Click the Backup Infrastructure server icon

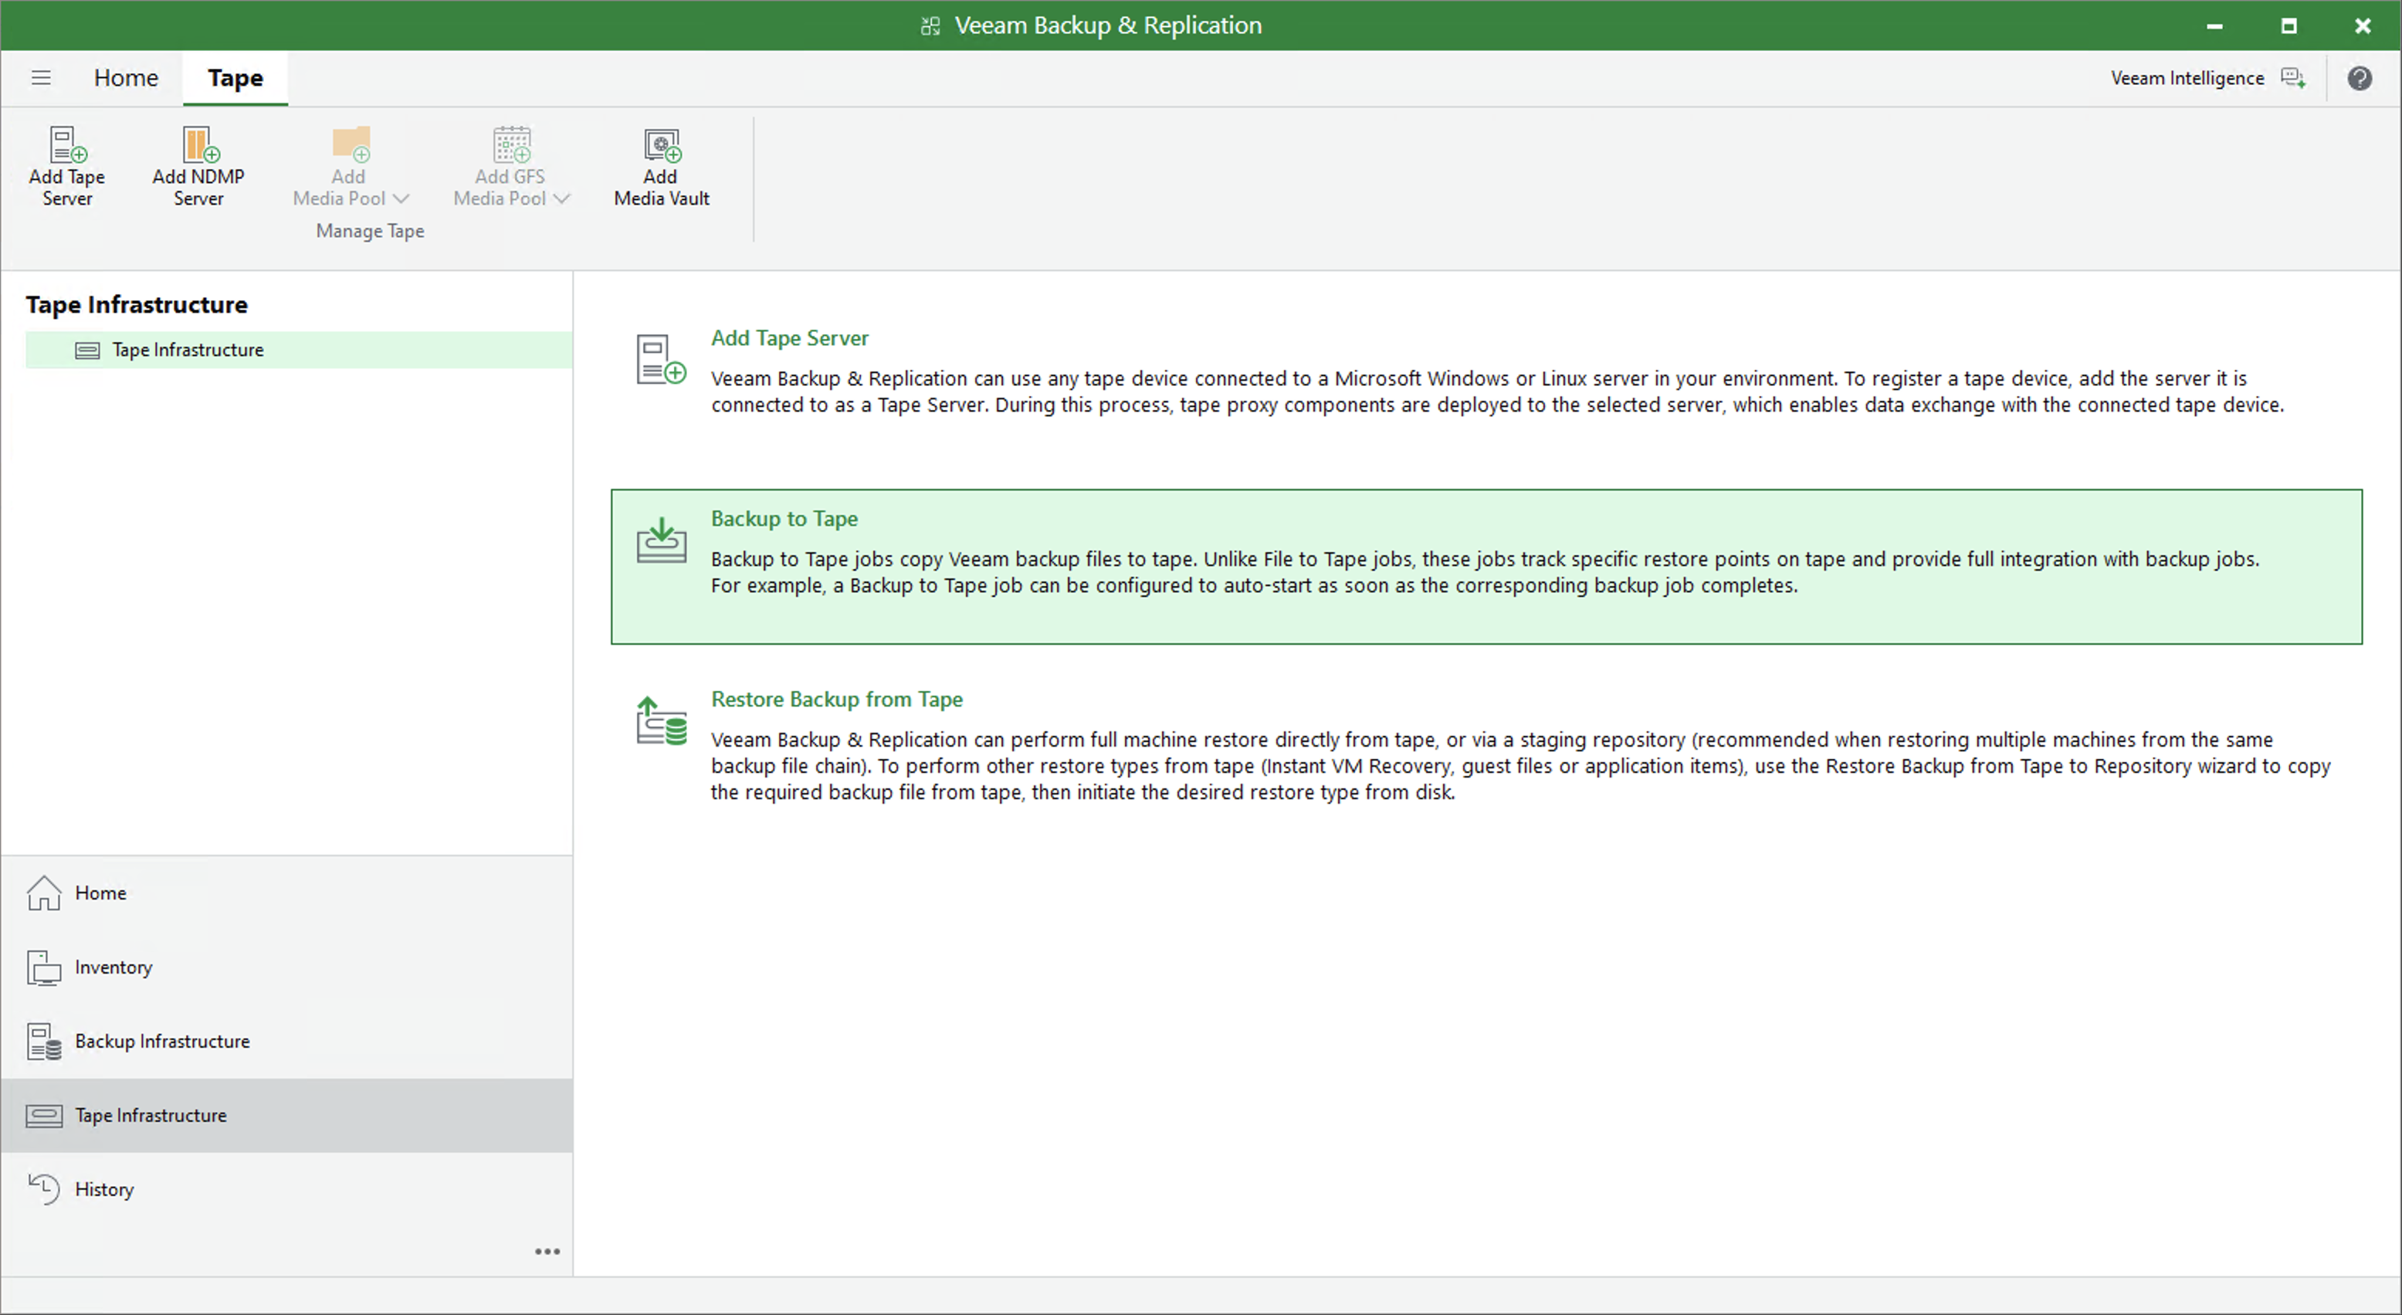click(x=44, y=1042)
